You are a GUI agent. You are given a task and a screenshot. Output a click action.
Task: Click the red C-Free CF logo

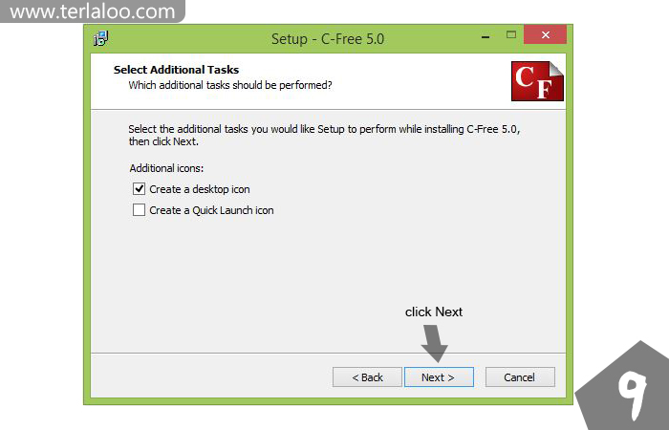point(537,81)
